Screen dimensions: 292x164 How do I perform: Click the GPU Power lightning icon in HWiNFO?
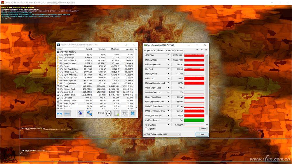coord(58,66)
